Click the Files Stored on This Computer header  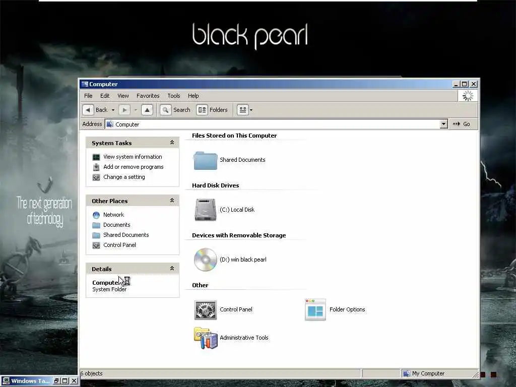click(x=234, y=136)
